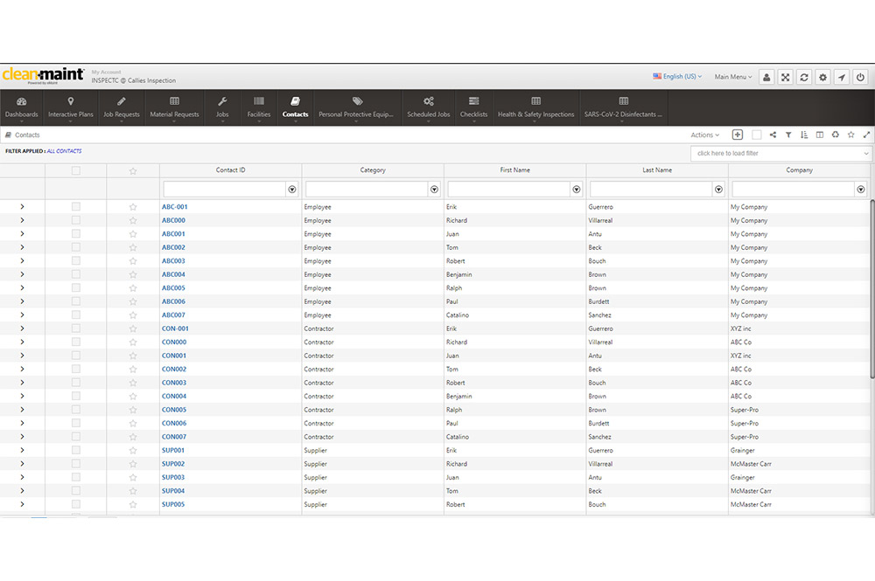Expand the CON001 row details
The height and width of the screenshot is (581, 875).
[22, 356]
